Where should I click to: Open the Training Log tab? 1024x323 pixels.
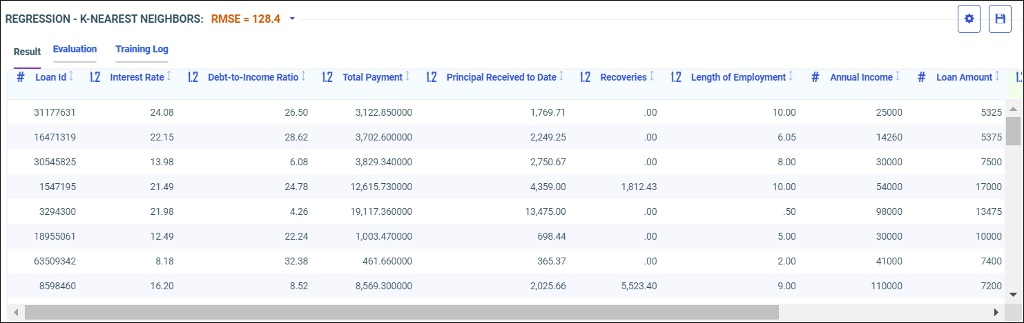142,50
